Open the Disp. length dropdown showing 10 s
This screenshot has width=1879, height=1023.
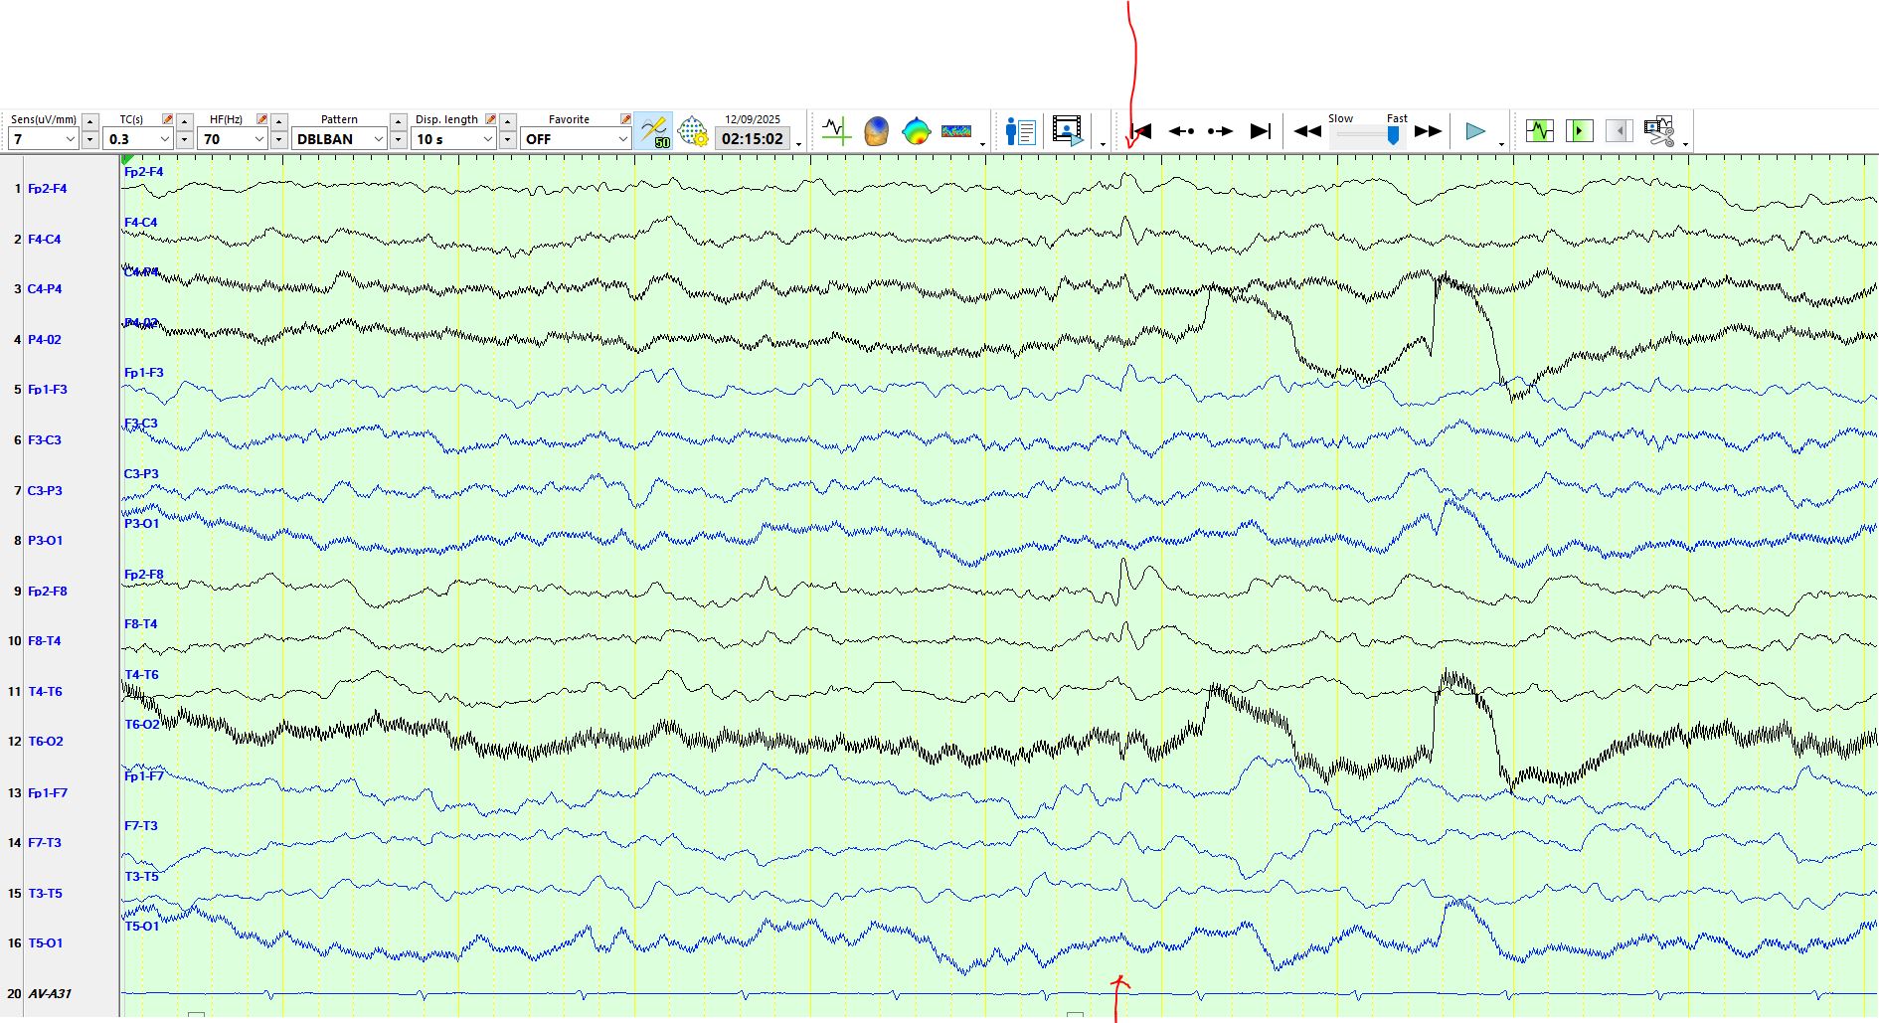click(x=453, y=139)
